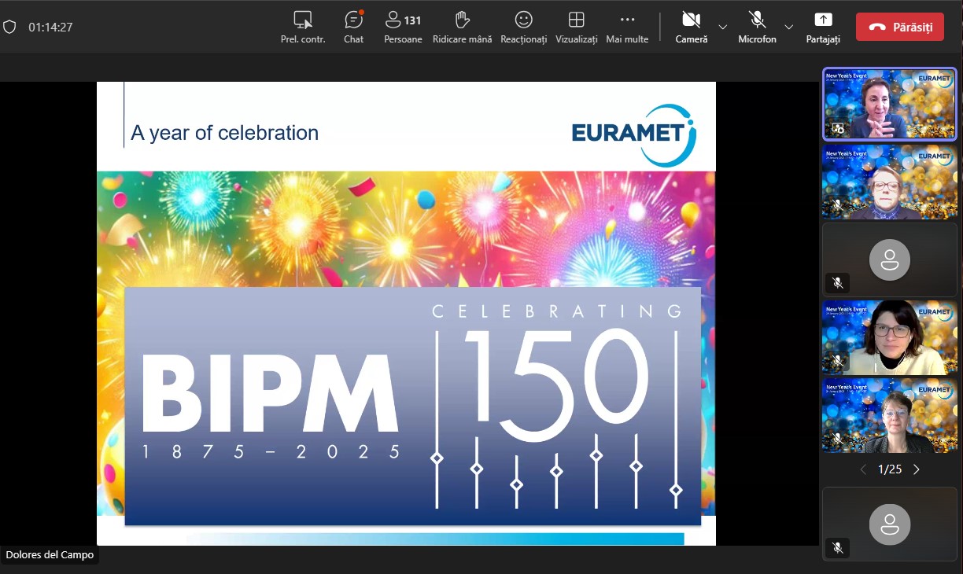Screen dimensions: 963x574
Task: Leave the meeting with Părăsiți
Action: (900, 27)
